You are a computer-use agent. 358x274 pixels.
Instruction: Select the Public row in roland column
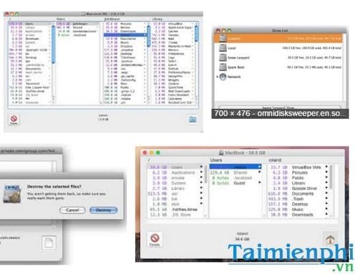coord(298,177)
